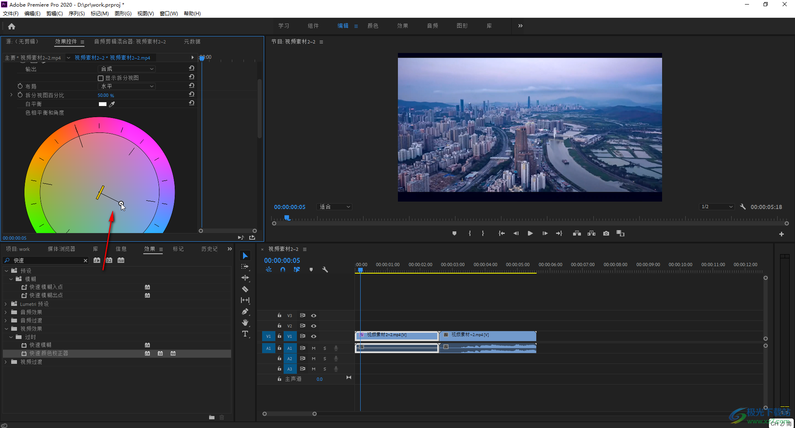Toggle linked selection in timeline

[297, 269]
